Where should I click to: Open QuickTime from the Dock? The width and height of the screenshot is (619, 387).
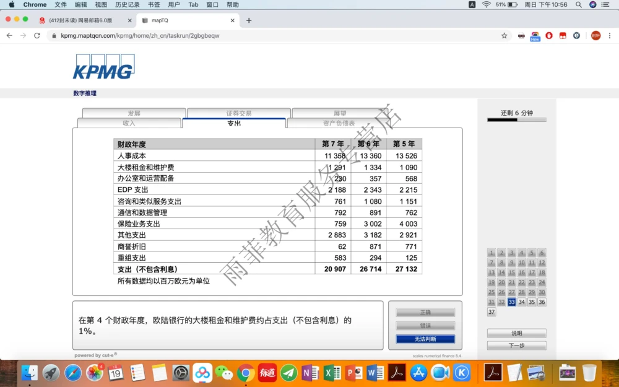tap(440, 373)
